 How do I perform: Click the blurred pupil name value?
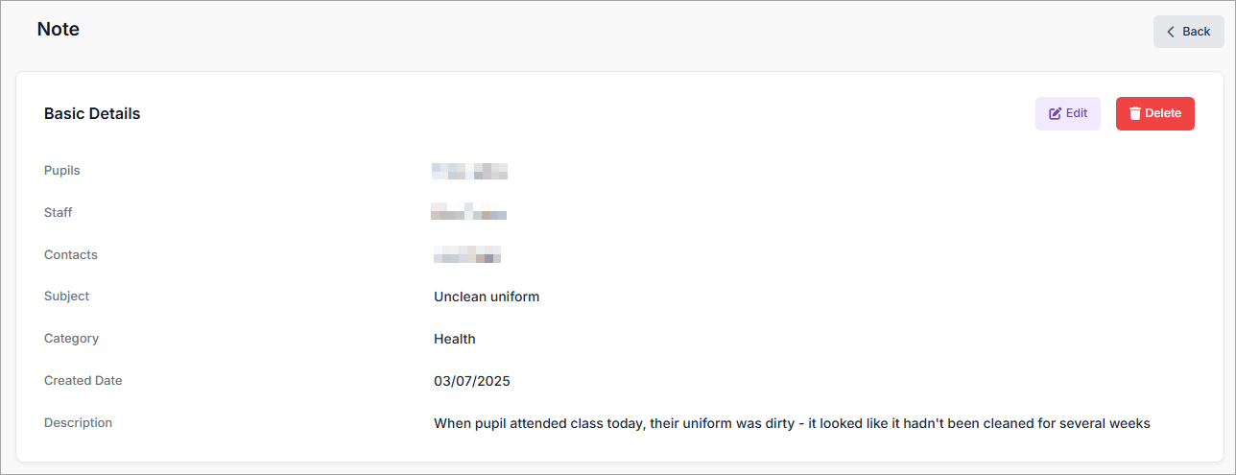click(x=469, y=172)
